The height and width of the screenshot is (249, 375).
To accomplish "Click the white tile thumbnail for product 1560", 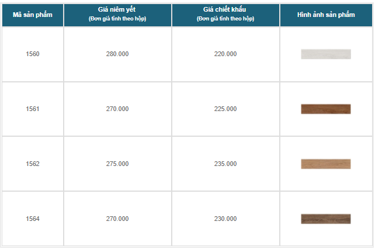I will 326,54.
